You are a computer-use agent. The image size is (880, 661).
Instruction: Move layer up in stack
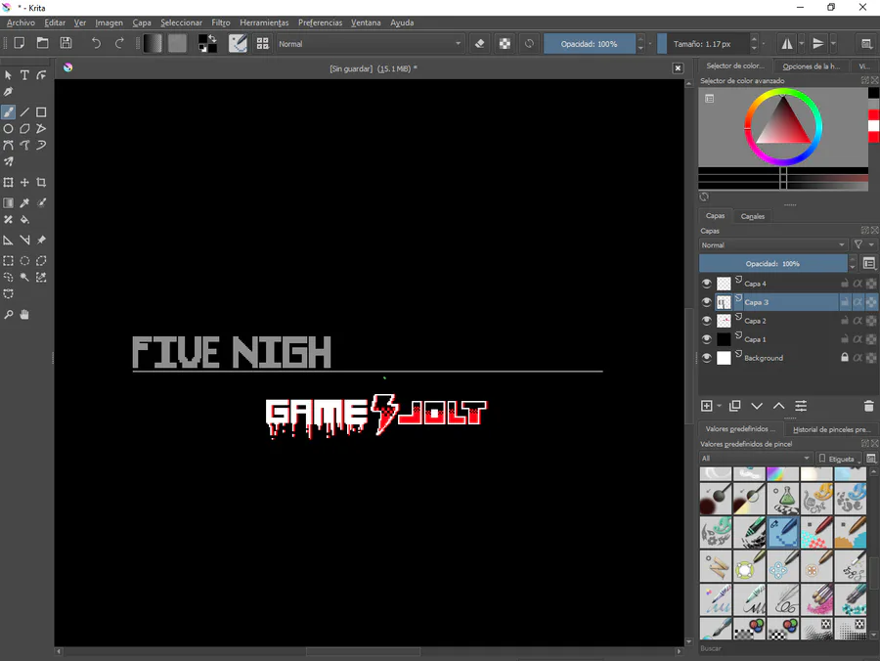click(x=779, y=406)
